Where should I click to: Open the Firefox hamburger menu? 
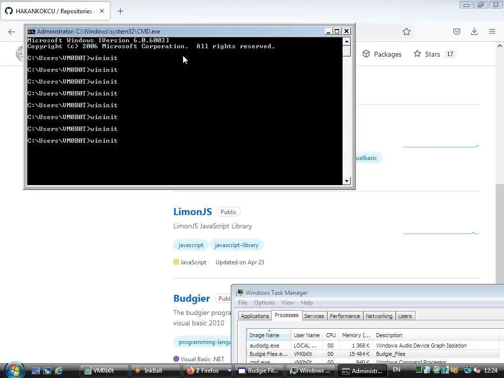492,31
